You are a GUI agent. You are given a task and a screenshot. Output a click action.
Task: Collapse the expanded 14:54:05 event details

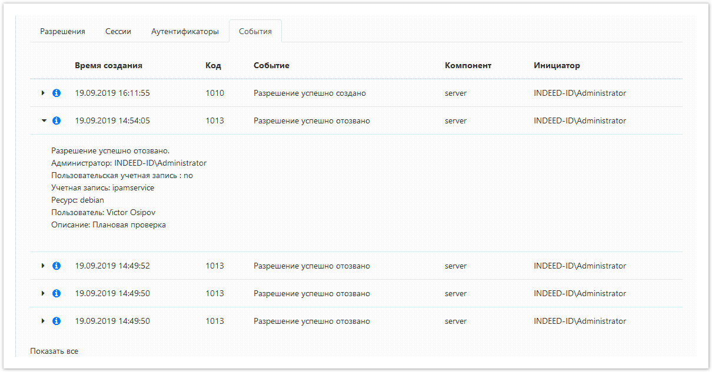[43, 120]
